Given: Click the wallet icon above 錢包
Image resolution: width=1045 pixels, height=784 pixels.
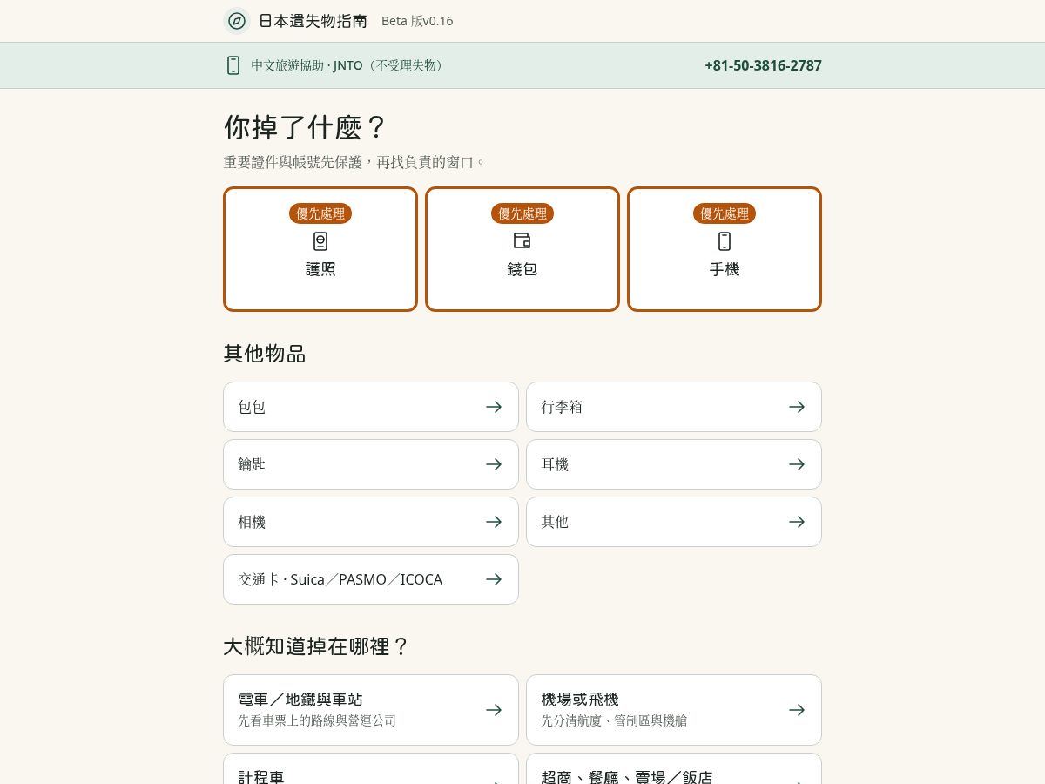Looking at the screenshot, I should coord(522,241).
